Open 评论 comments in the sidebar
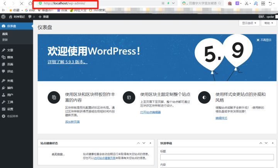The height and width of the screenshot is (168, 278). [16, 71]
